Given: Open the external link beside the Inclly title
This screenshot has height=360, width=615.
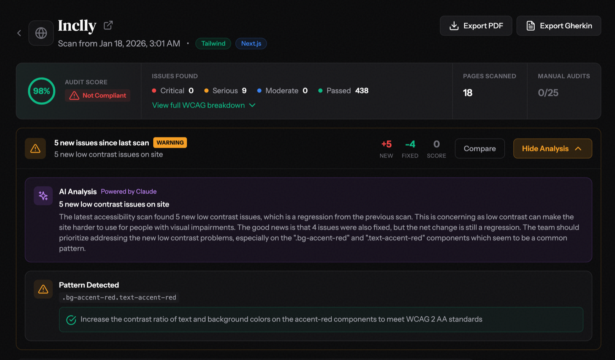Looking at the screenshot, I should [108, 25].
